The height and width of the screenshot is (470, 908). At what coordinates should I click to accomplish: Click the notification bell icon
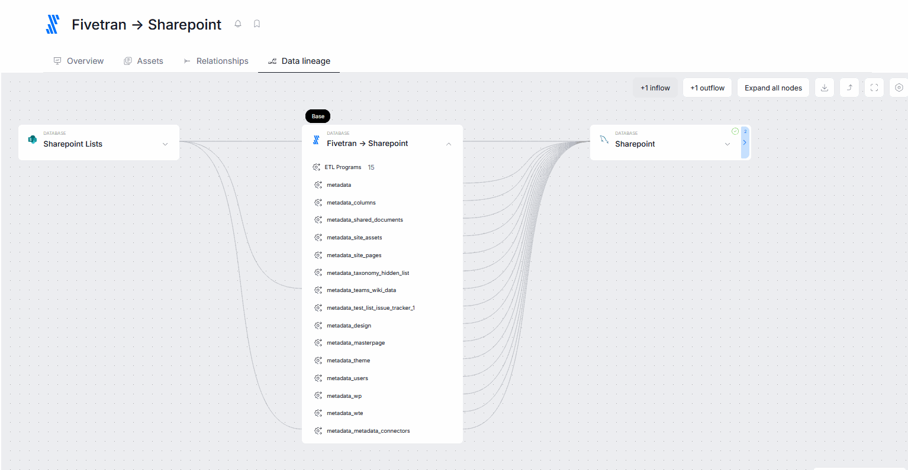click(x=238, y=24)
